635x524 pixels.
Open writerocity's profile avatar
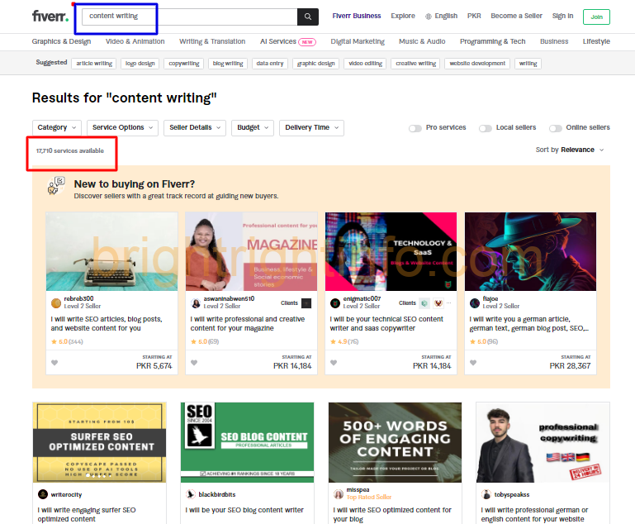click(42, 494)
